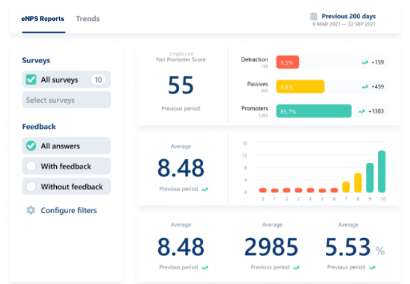Click the red chart bar for score 0

263,190
